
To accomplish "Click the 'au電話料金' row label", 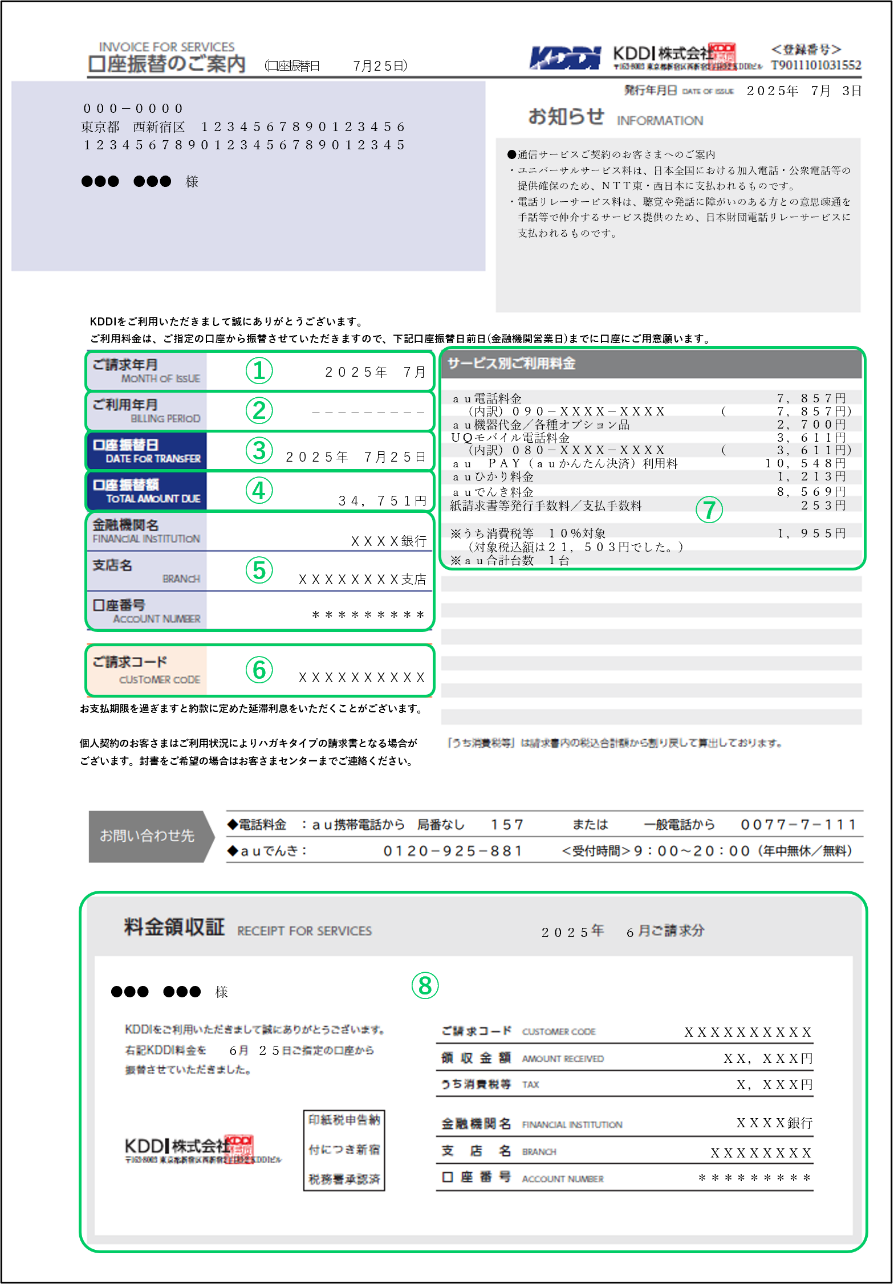I will tap(487, 398).
